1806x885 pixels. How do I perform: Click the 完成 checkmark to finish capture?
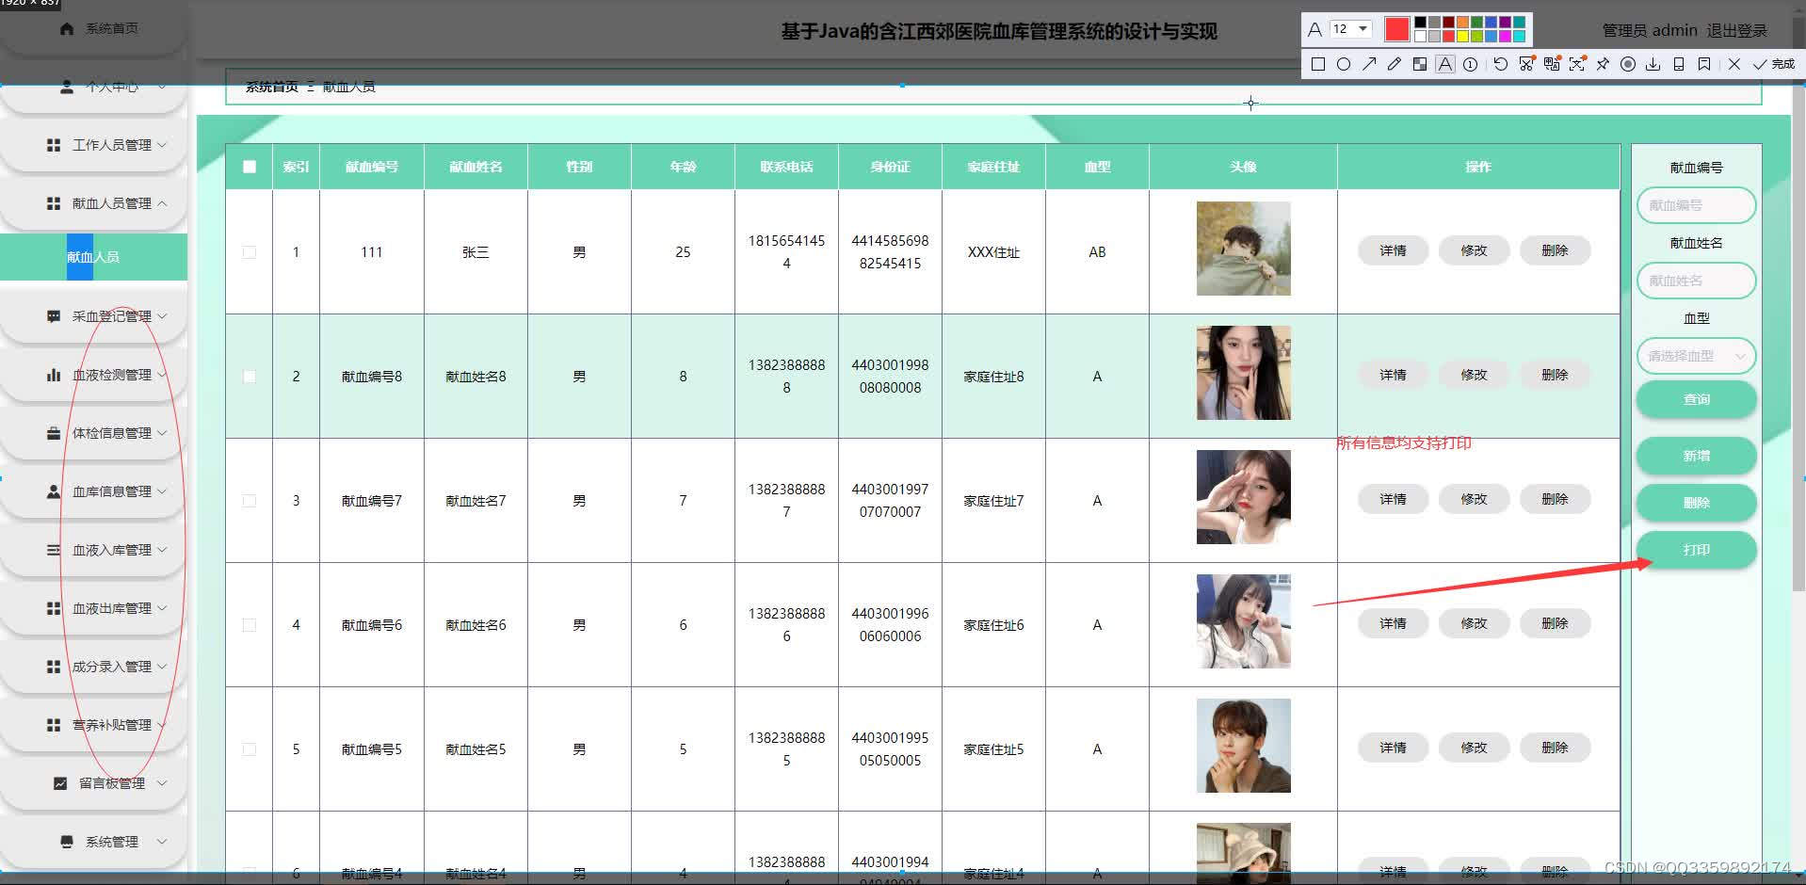[1774, 64]
